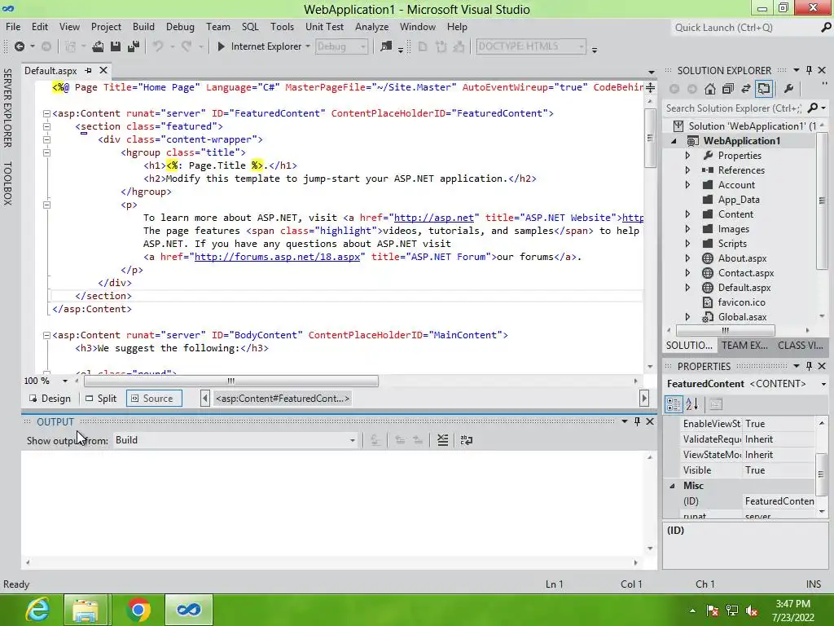
Task: Click Clear All icon in Output panel
Action: 442,440
